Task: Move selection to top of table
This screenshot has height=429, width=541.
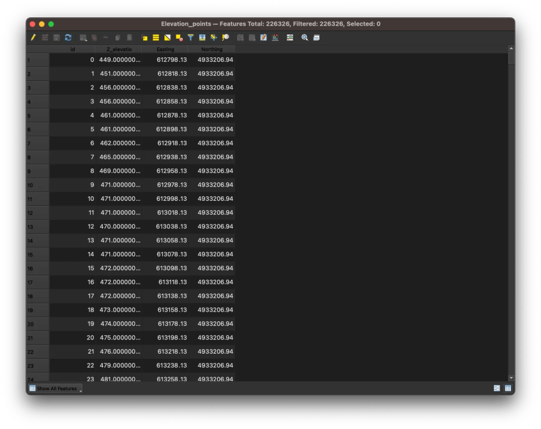Action: pos(202,38)
